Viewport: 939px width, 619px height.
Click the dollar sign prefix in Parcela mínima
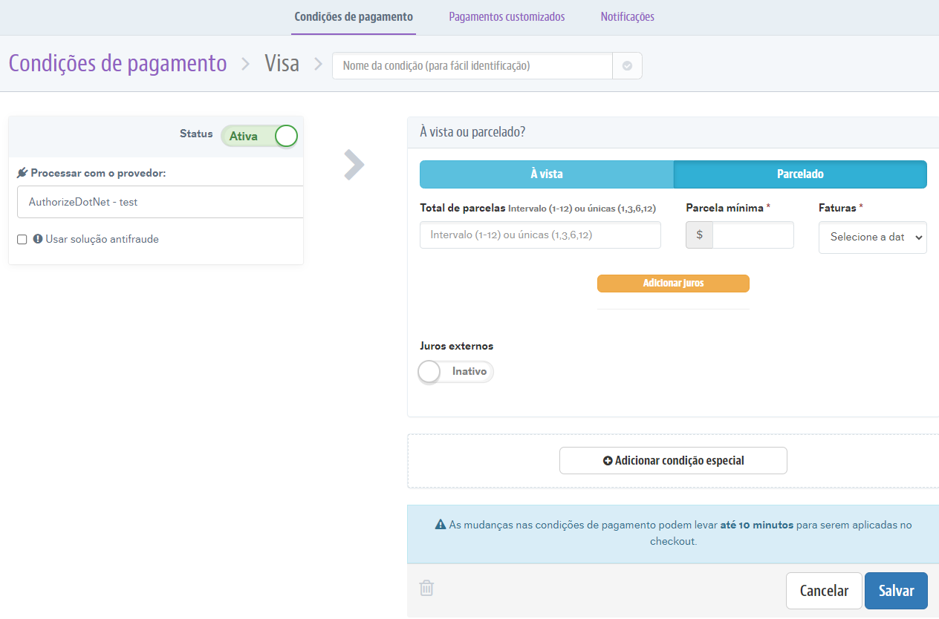[699, 235]
